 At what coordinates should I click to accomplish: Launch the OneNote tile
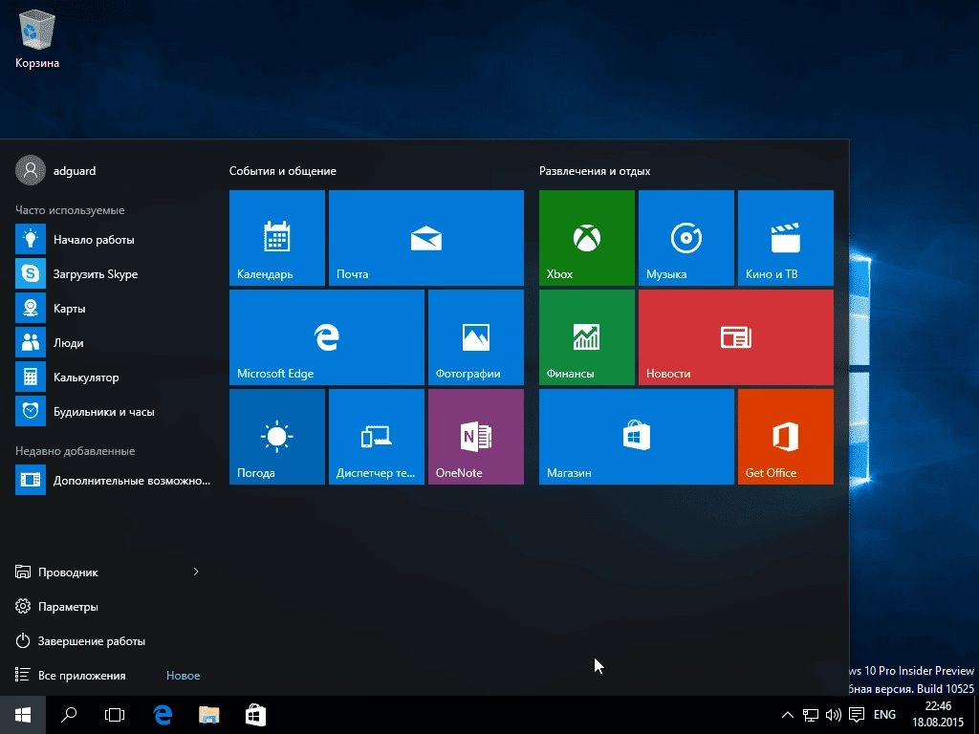(476, 437)
